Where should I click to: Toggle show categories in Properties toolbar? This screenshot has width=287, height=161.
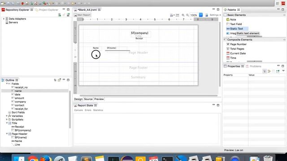tap(265, 71)
